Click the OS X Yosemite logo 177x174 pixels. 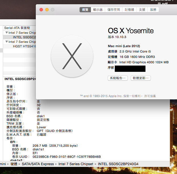(x=72, y=56)
